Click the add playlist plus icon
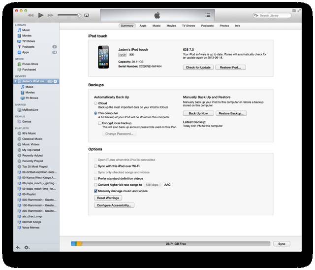Viewport: 315px width, 270px height. [18, 247]
